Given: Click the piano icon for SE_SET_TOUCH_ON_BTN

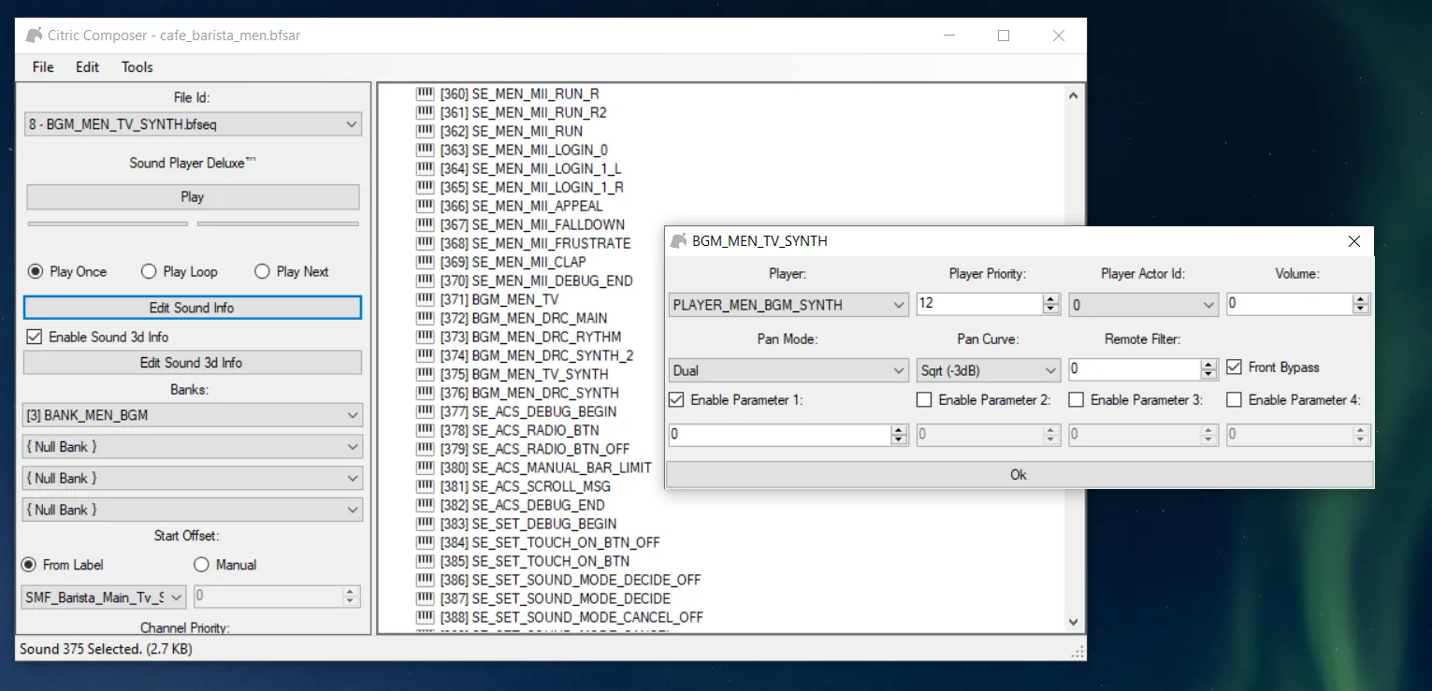Looking at the screenshot, I should (426, 561).
